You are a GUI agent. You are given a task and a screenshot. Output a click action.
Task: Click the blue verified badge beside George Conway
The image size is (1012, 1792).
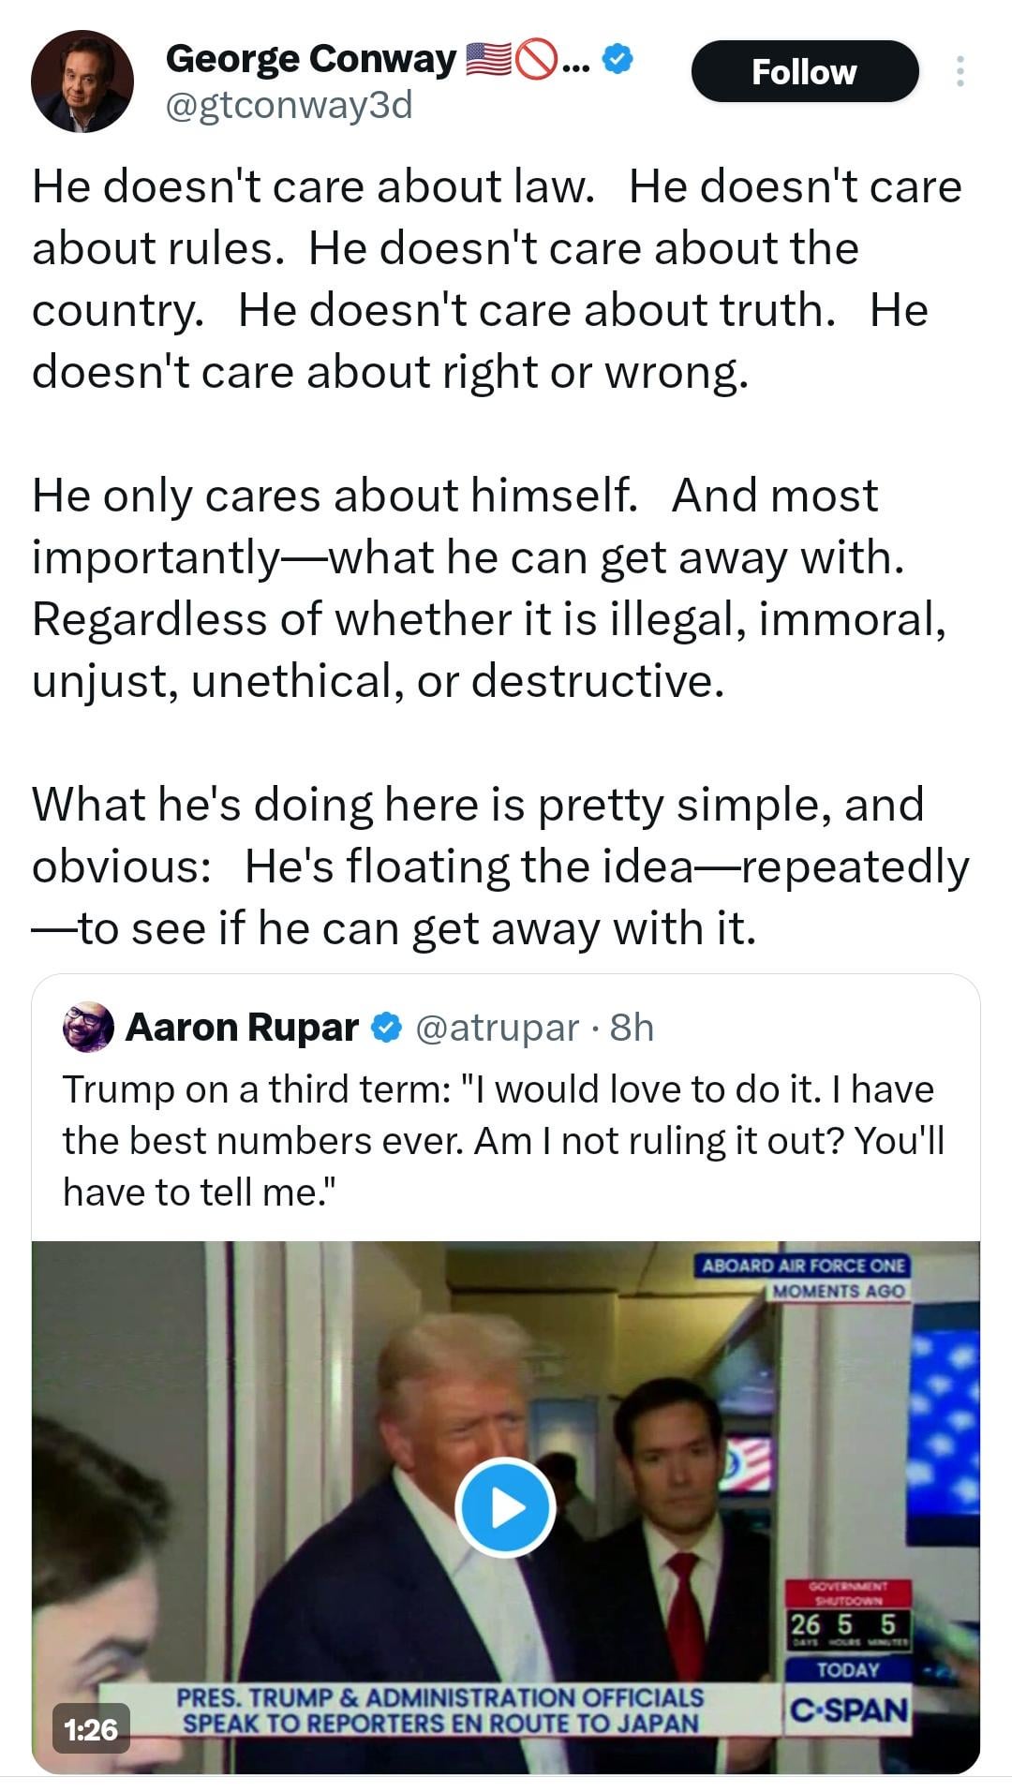click(617, 60)
